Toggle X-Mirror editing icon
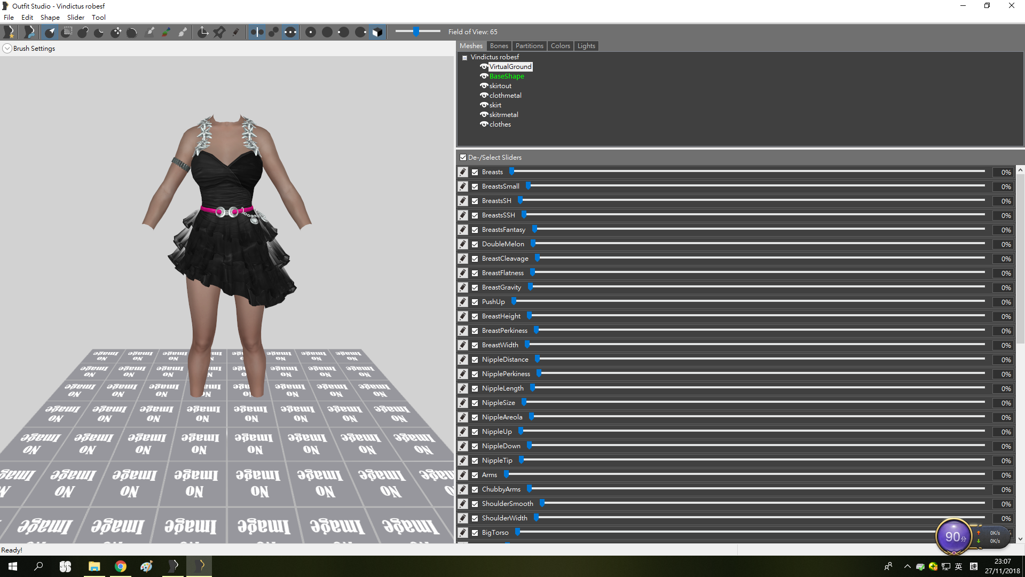1025x577 pixels. 257,32
